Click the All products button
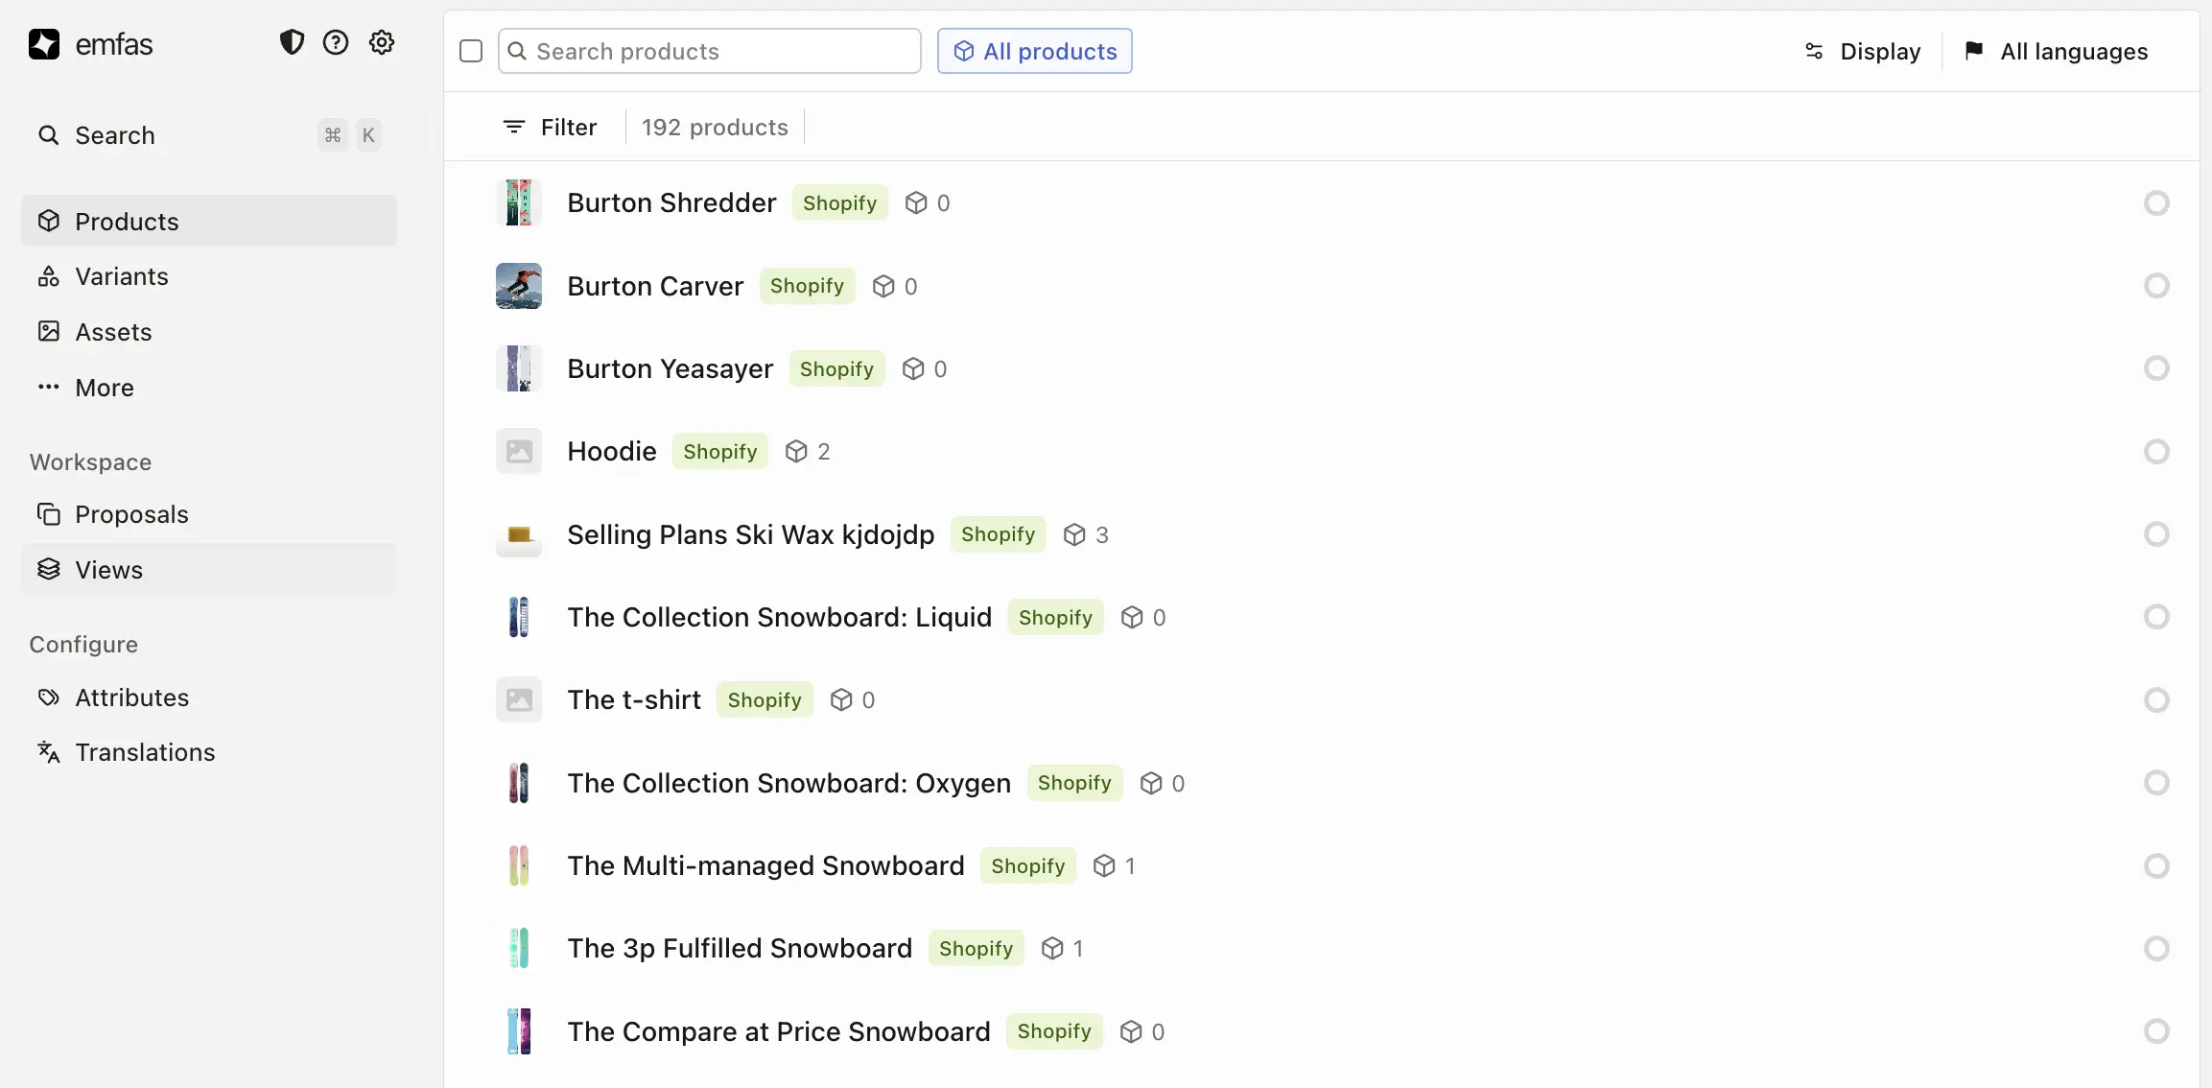The height and width of the screenshot is (1088, 2212). pos(1034,51)
